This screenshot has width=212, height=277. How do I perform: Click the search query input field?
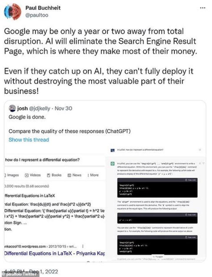[x=53, y=160]
